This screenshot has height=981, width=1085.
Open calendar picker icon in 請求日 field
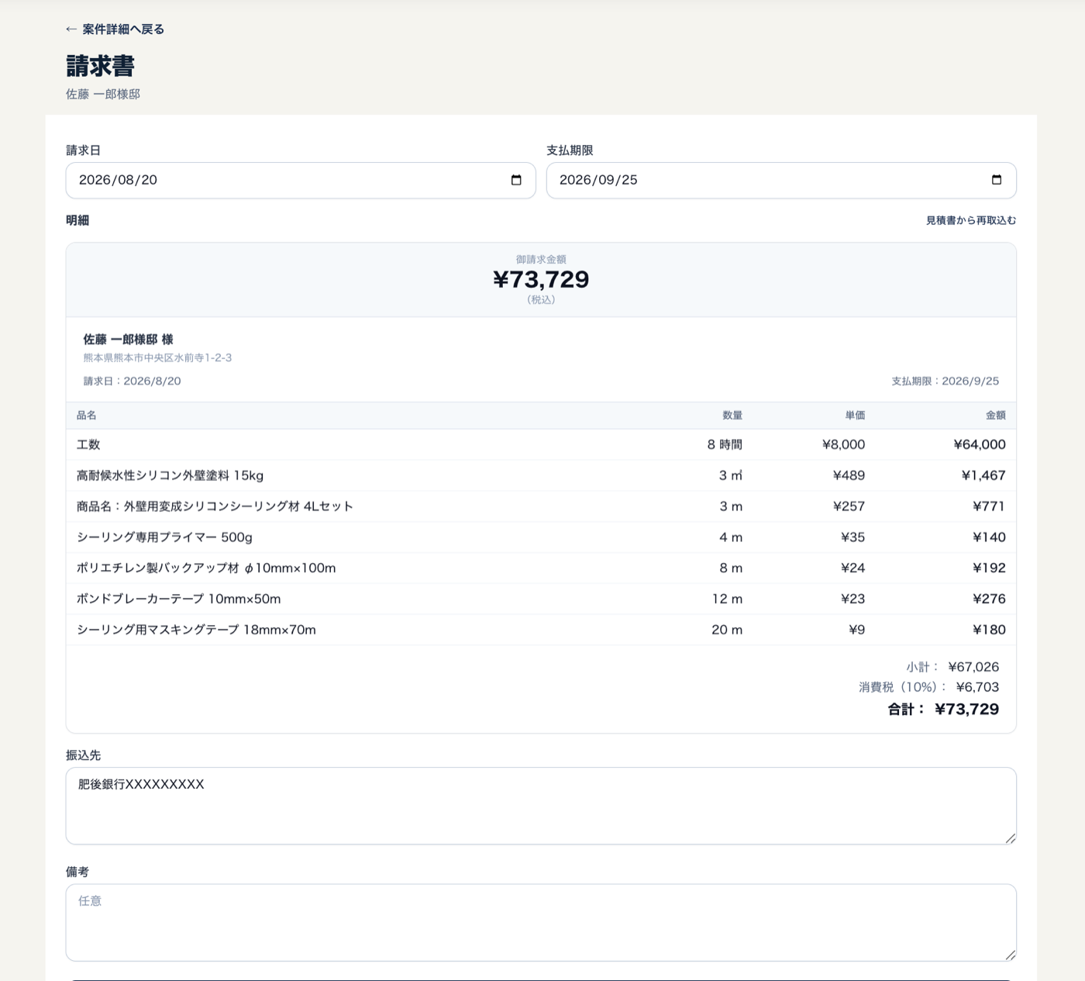click(x=516, y=180)
